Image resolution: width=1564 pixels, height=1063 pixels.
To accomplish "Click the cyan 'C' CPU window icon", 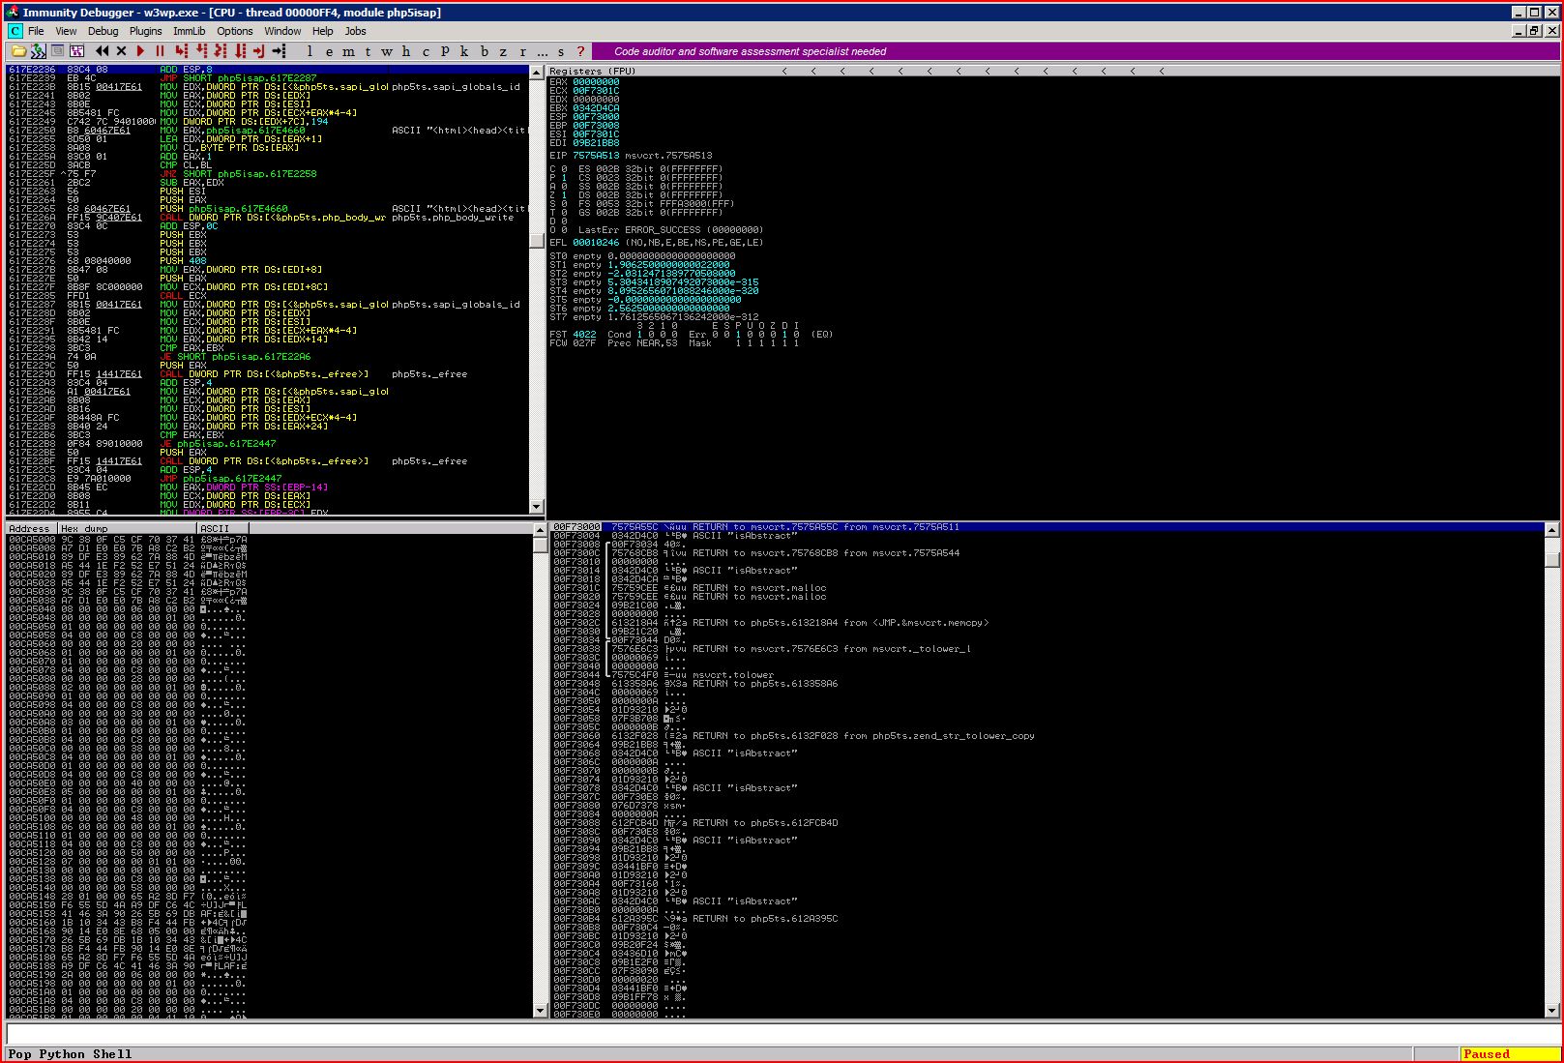I will pos(15,31).
